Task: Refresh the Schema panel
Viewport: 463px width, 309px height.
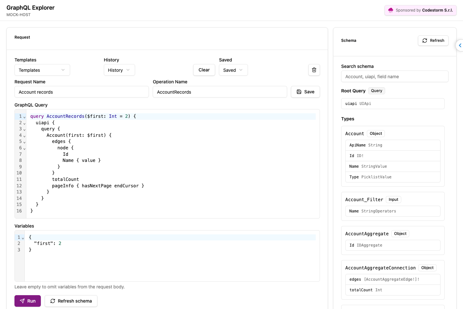Action: pos(433,41)
